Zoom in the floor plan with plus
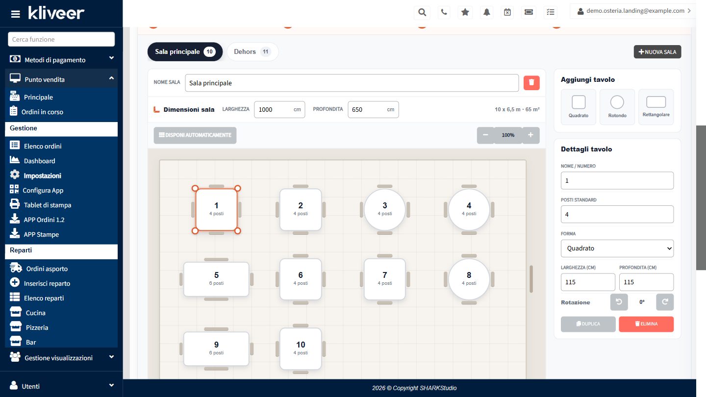The width and height of the screenshot is (706, 397). tap(531, 135)
